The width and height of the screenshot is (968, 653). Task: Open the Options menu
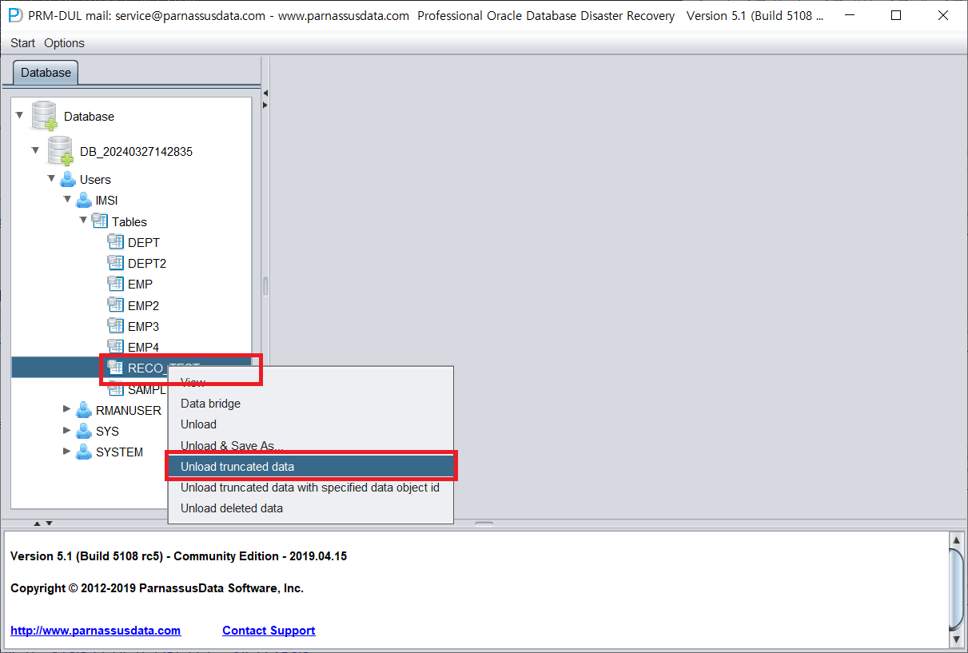64,43
